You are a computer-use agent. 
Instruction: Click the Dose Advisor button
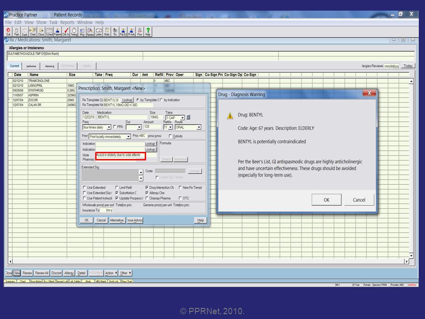(x=135, y=220)
